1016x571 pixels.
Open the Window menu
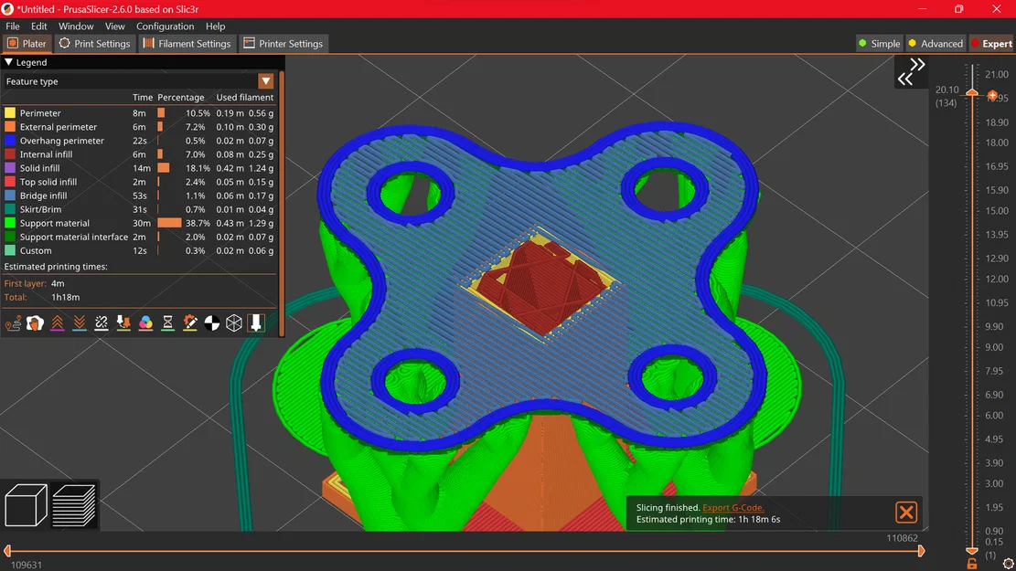(x=76, y=26)
